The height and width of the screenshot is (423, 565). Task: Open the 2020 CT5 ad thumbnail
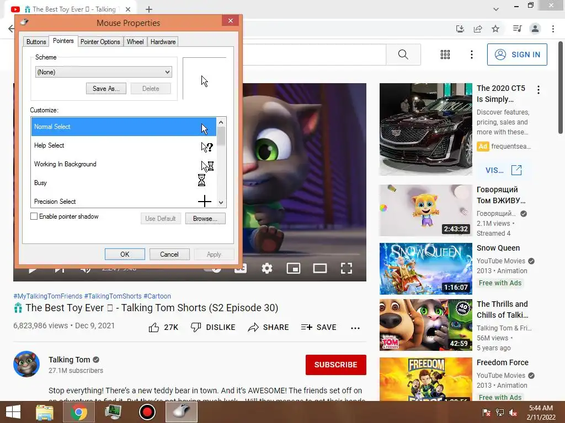coord(425,129)
